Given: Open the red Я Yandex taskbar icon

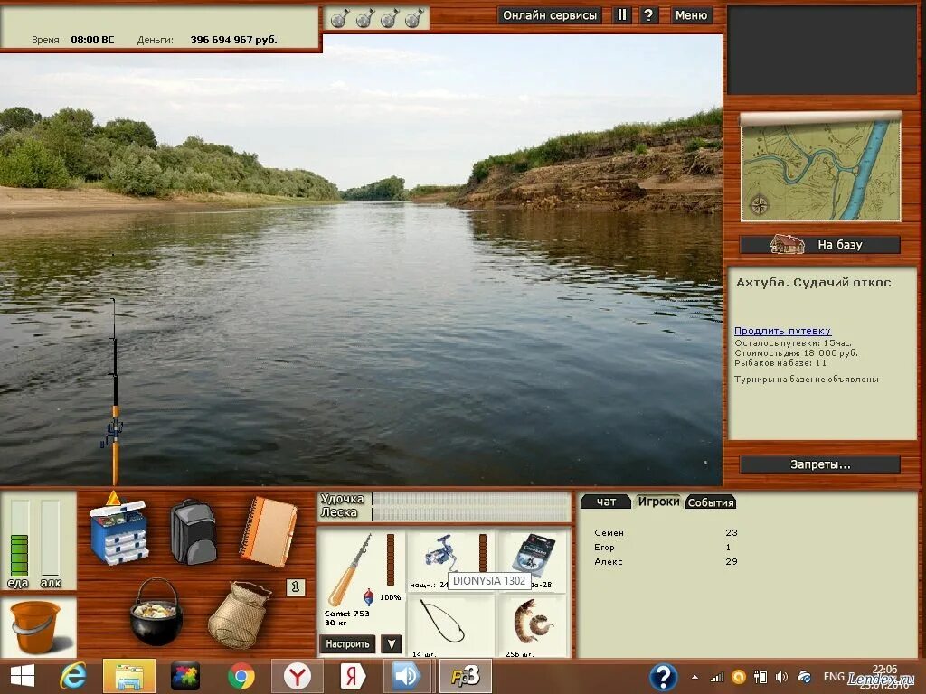Looking at the screenshot, I should click(x=353, y=676).
